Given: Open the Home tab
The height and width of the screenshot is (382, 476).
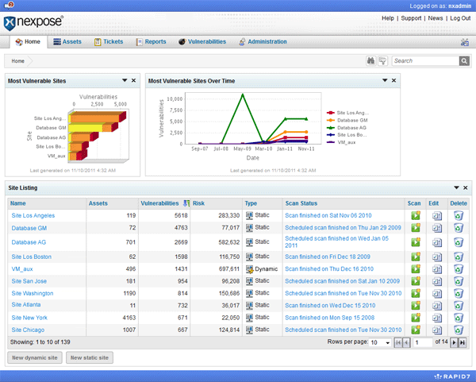Looking at the screenshot, I should pos(29,42).
